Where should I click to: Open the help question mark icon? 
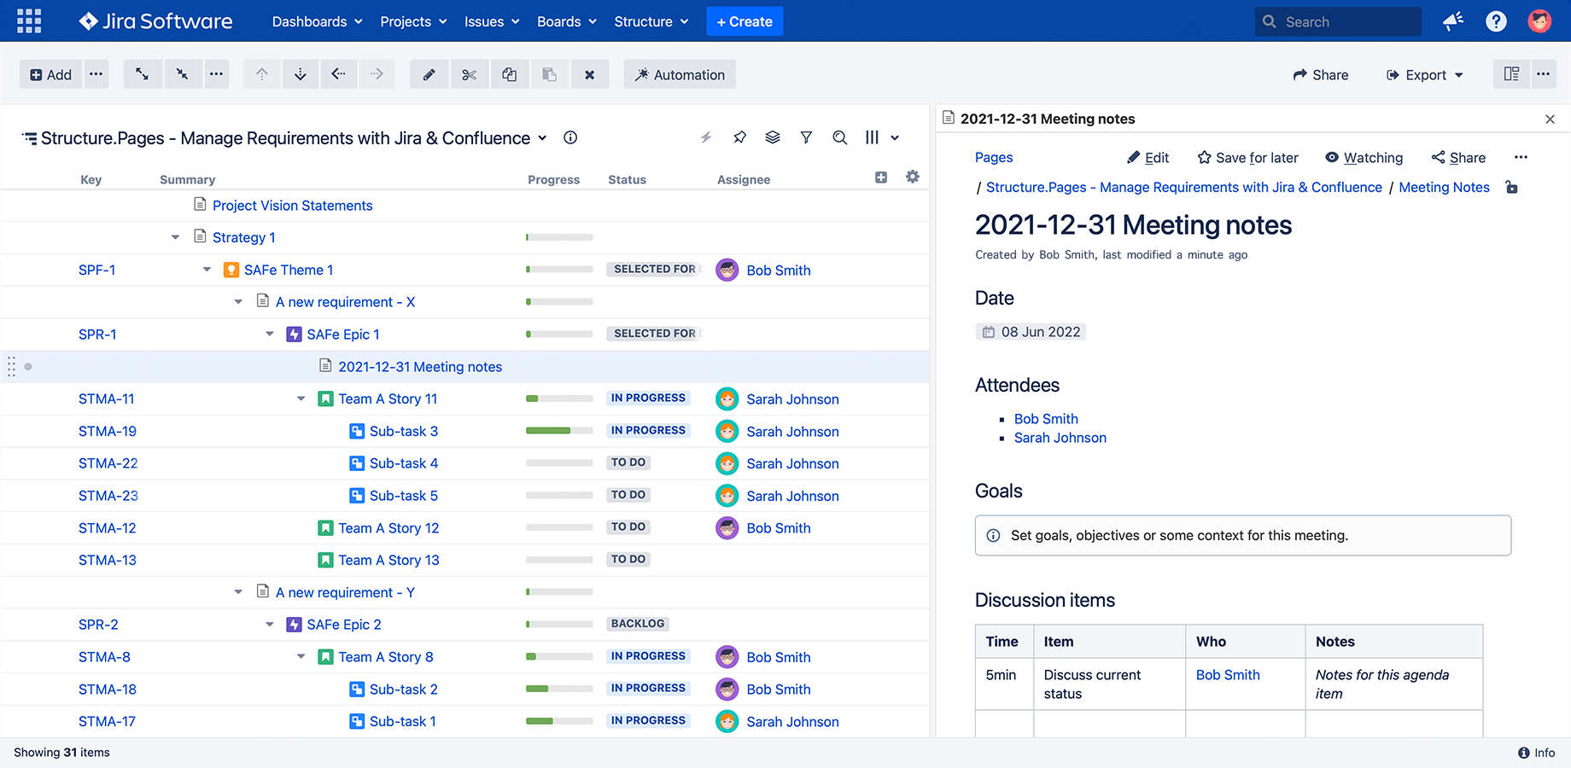point(1496,21)
